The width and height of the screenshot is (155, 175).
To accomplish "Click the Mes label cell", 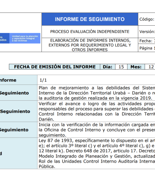I will coord(136,67).
